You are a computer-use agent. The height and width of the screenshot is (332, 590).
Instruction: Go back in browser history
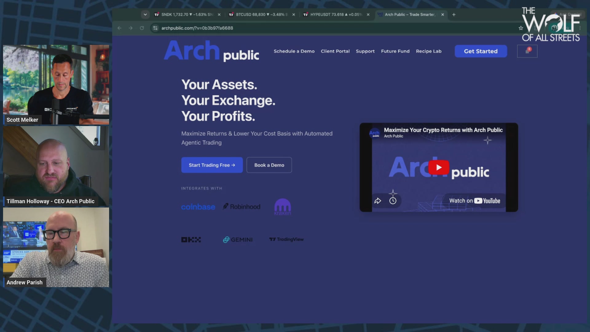point(120,28)
